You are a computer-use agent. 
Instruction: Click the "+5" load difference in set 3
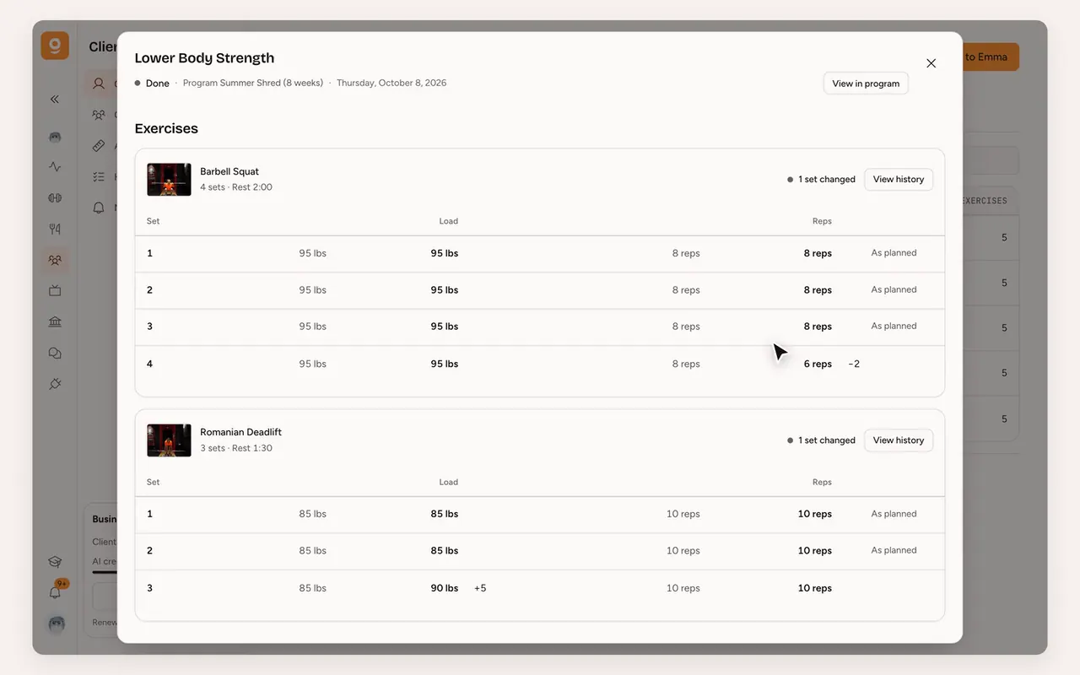click(x=480, y=588)
